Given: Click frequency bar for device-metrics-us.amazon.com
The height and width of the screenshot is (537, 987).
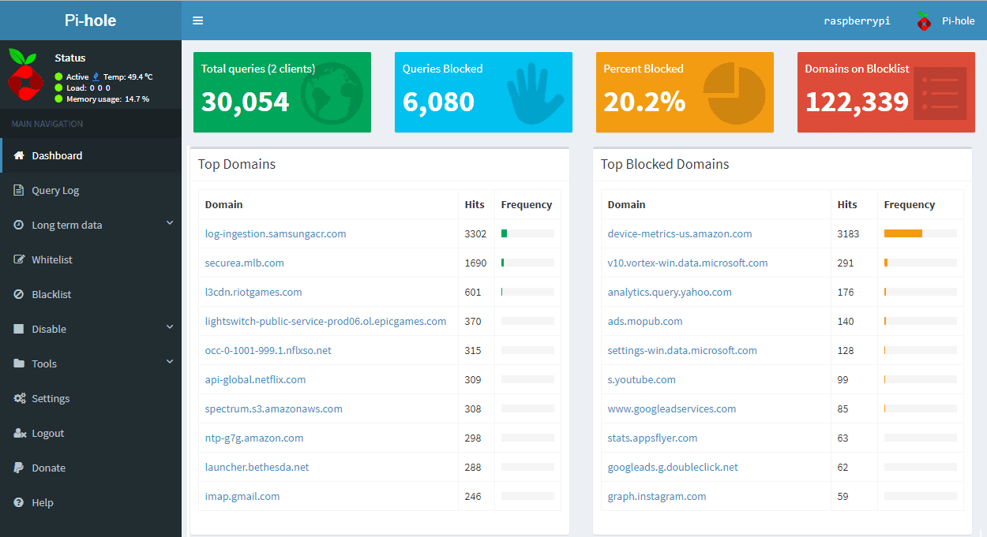Looking at the screenshot, I should click(920, 233).
